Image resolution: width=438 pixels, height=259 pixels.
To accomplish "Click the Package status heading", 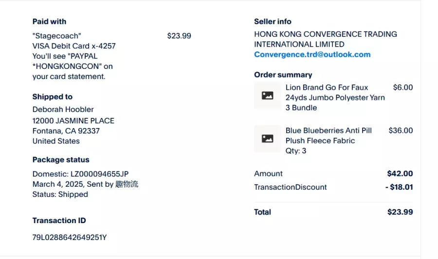I will 61,160.
